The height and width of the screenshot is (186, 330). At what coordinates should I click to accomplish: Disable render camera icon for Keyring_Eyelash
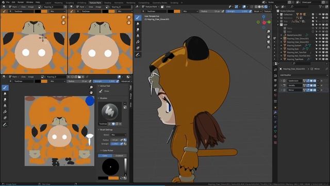326,45
